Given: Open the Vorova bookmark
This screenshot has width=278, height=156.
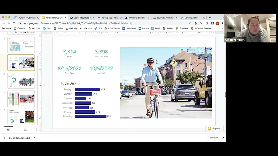Looking at the screenshot, I should 144,28.
